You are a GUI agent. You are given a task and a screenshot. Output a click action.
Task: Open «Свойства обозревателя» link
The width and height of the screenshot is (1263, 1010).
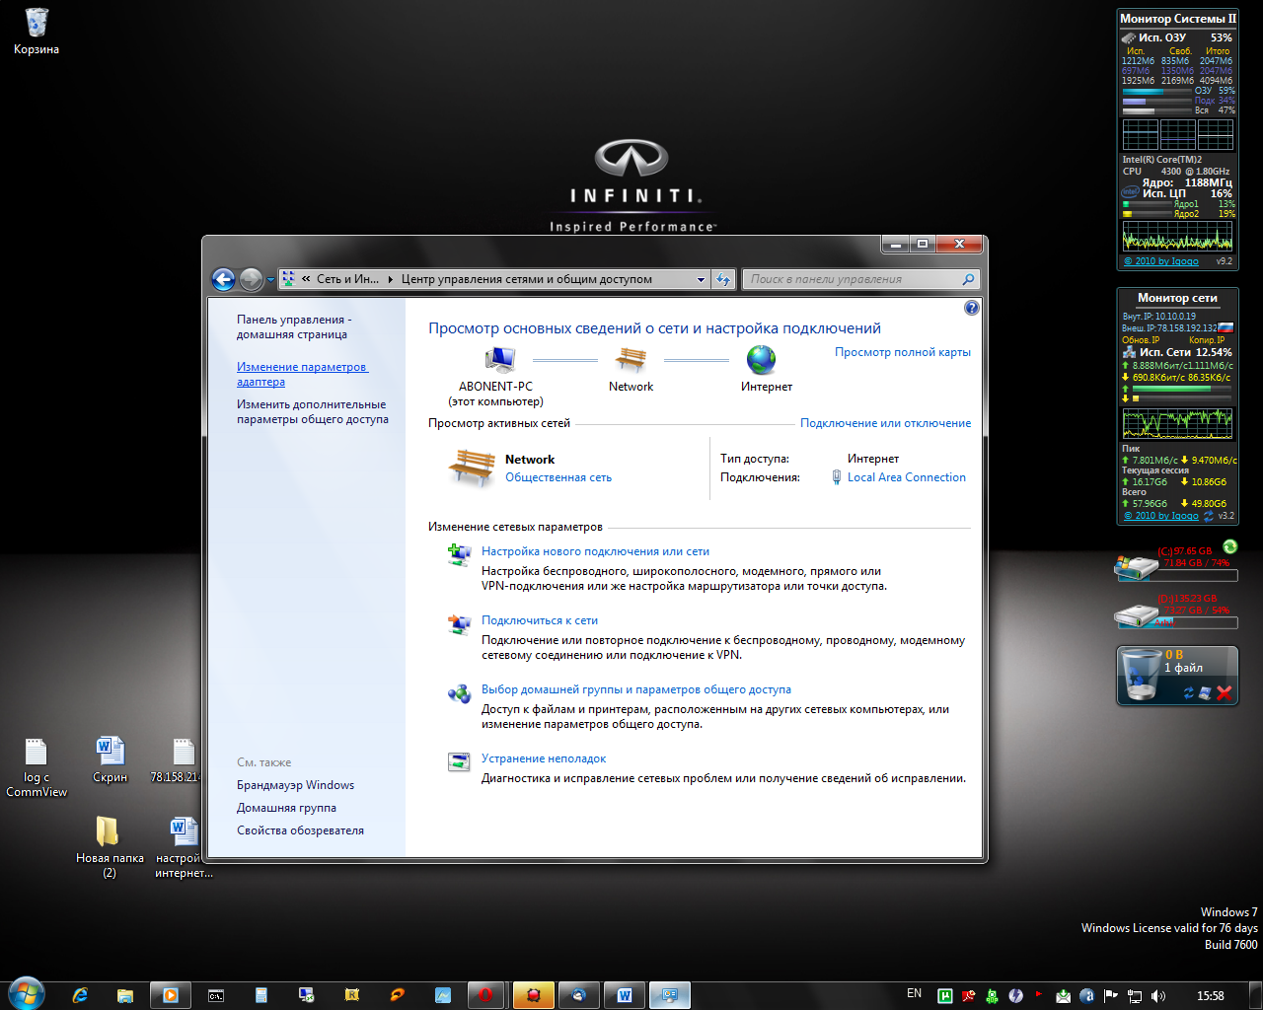pyautogui.click(x=300, y=830)
